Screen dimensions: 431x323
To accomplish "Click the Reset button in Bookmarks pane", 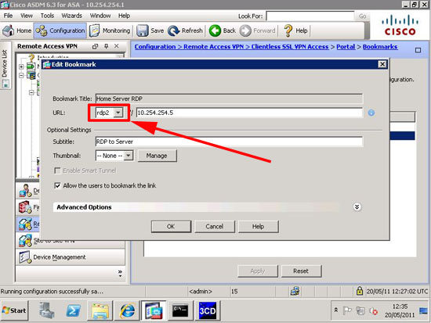I will click(x=301, y=271).
